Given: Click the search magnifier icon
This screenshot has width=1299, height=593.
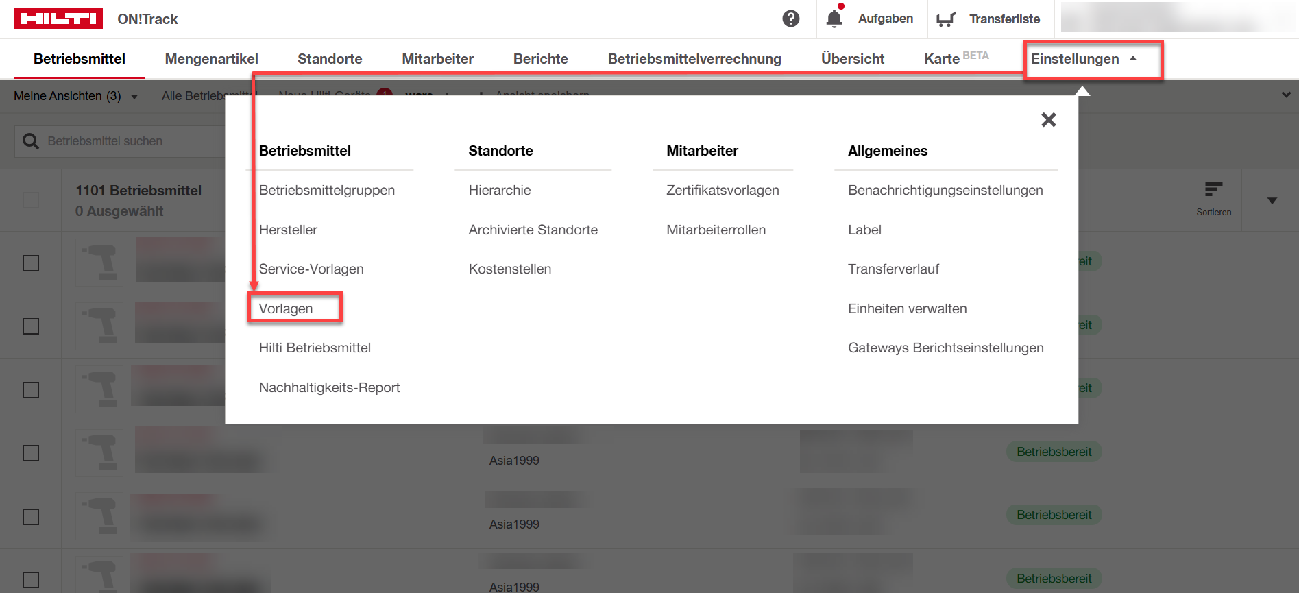Looking at the screenshot, I should (31, 141).
